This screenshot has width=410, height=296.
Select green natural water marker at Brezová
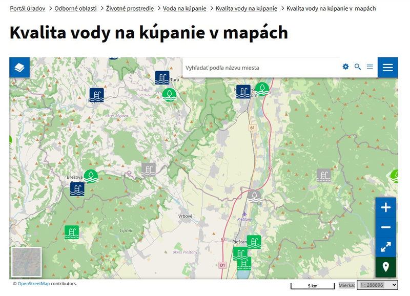91,176
